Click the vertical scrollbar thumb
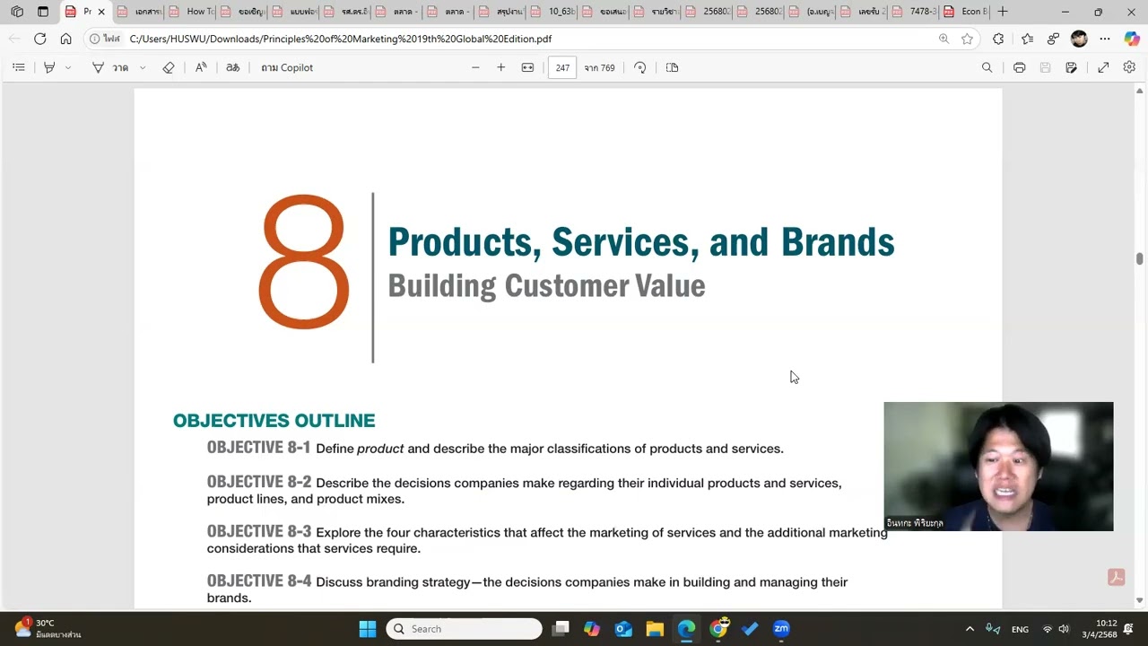 click(1140, 258)
